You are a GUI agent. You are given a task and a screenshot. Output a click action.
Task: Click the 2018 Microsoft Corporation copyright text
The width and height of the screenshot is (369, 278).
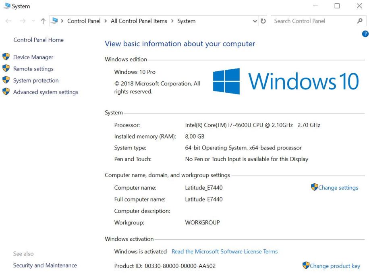(157, 87)
